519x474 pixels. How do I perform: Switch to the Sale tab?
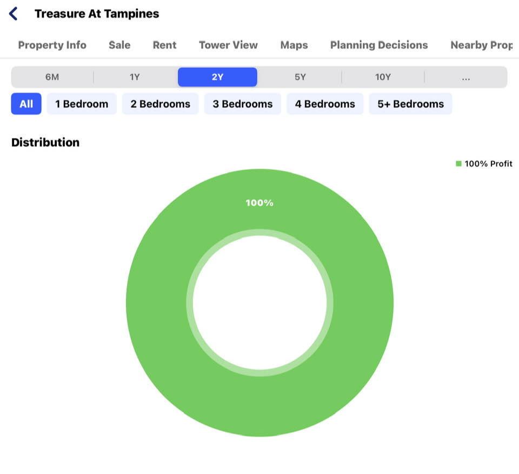(119, 45)
